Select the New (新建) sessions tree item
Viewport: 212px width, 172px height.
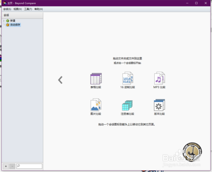pos(13,21)
